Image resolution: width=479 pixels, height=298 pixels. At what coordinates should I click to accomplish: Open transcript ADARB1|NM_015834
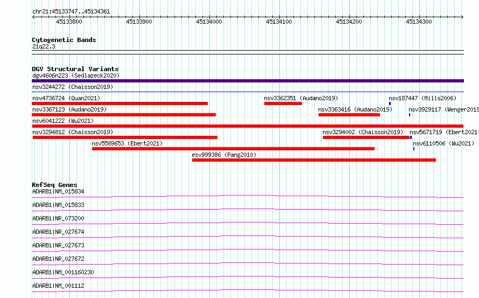pos(58,191)
